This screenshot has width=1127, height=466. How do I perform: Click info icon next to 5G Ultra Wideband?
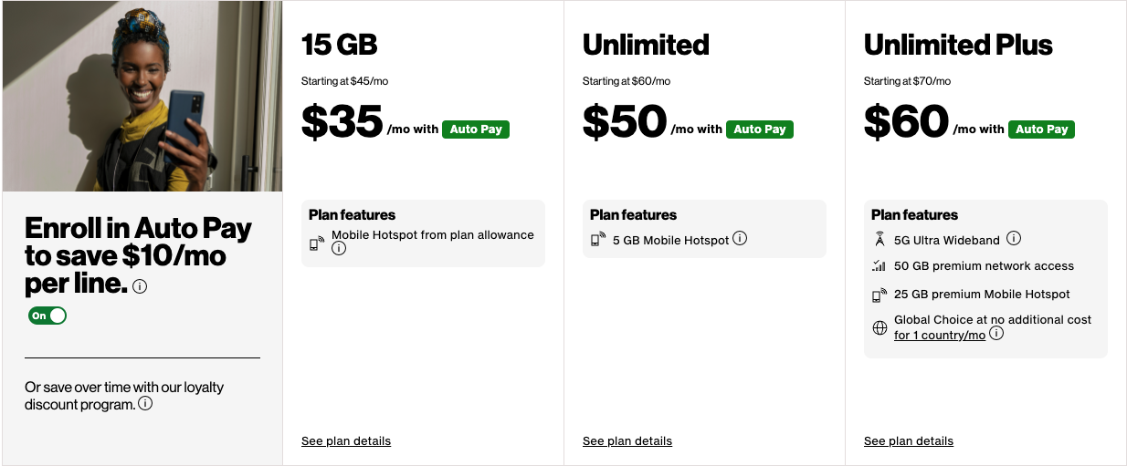point(1014,239)
